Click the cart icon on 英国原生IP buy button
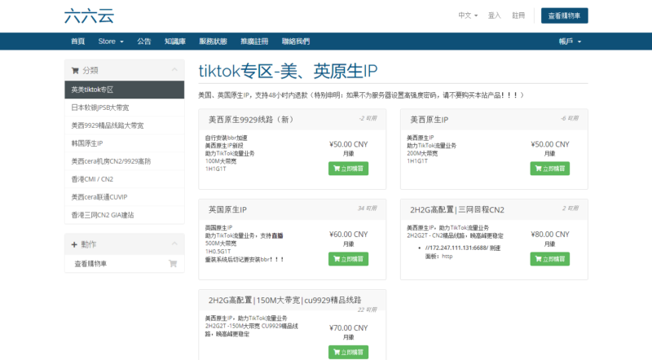The image size is (652, 360). [x=336, y=258]
